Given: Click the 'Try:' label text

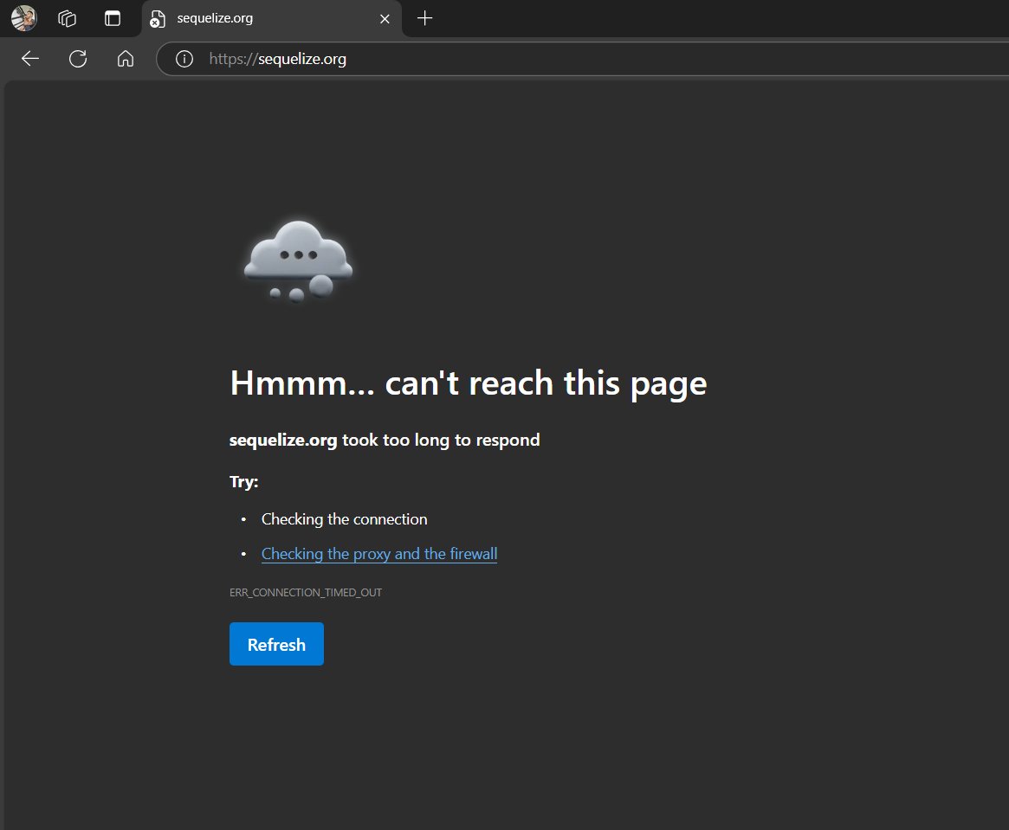Looking at the screenshot, I should pyautogui.click(x=244, y=481).
